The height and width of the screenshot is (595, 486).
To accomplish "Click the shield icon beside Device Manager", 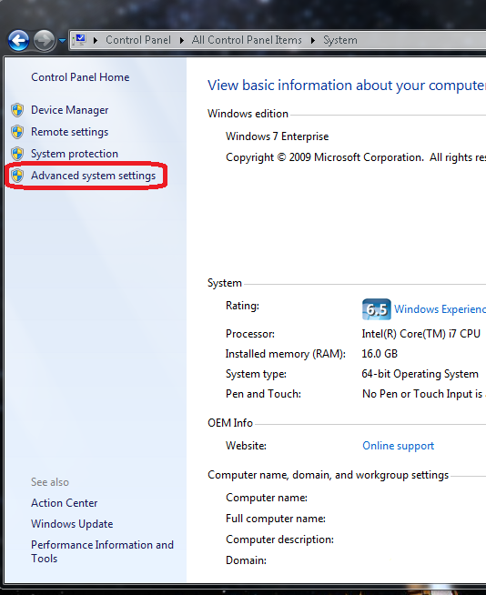I will click(x=17, y=110).
